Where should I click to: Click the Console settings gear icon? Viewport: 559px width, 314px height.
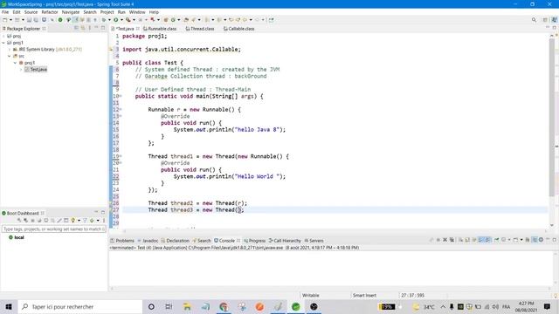[x=541, y=240]
